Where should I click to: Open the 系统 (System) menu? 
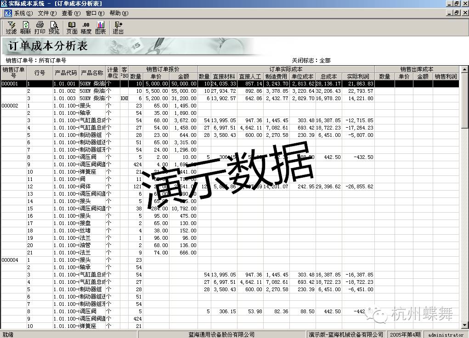(x=23, y=13)
